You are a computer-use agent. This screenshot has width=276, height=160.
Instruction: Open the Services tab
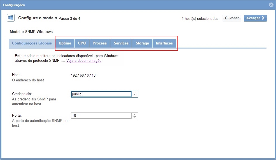tap(121, 43)
